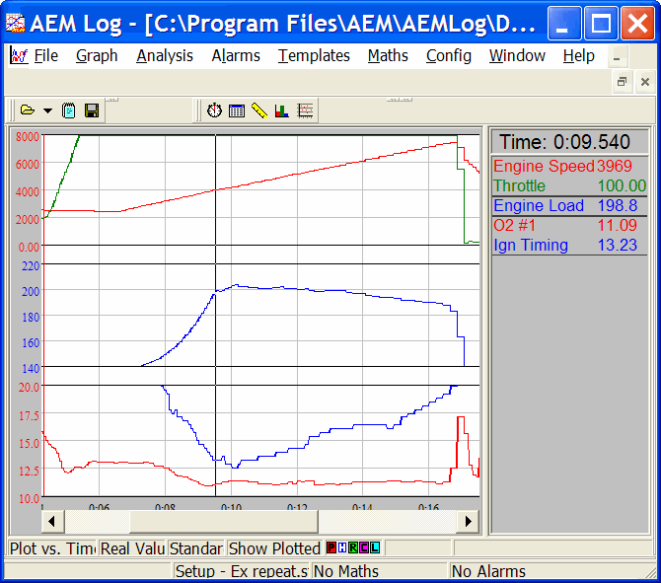Open the notepad notes icon

click(x=68, y=110)
